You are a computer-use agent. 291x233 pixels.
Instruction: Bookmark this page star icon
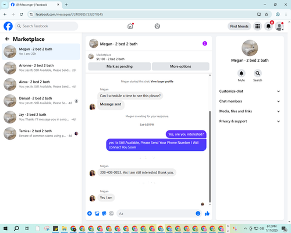click(x=267, y=15)
